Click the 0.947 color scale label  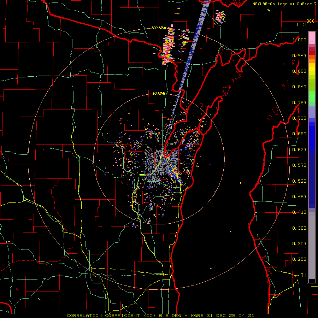pyautogui.click(x=299, y=55)
